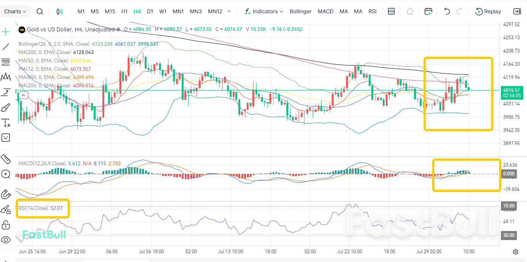Click the Jul 06 18:00 time label

[151, 251]
